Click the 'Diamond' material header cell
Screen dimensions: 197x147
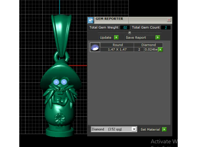pos(149,45)
